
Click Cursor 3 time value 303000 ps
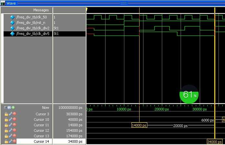coord(74,114)
